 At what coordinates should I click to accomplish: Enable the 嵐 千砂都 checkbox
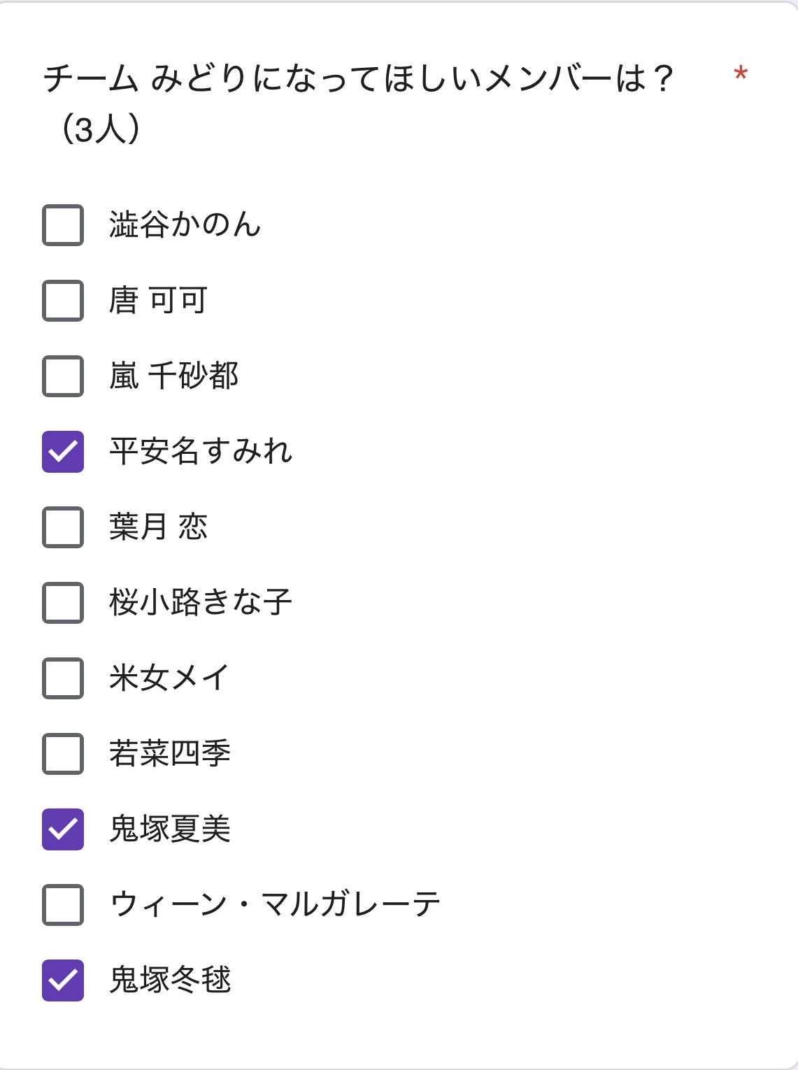tap(63, 376)
